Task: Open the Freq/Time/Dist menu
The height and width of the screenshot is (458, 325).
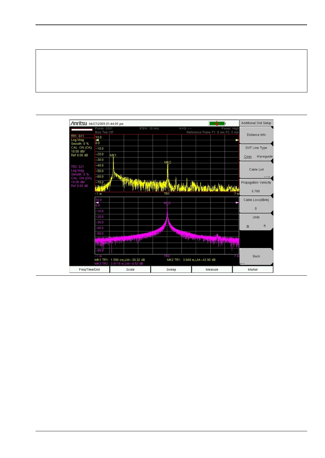Action: tap(89, 270)
